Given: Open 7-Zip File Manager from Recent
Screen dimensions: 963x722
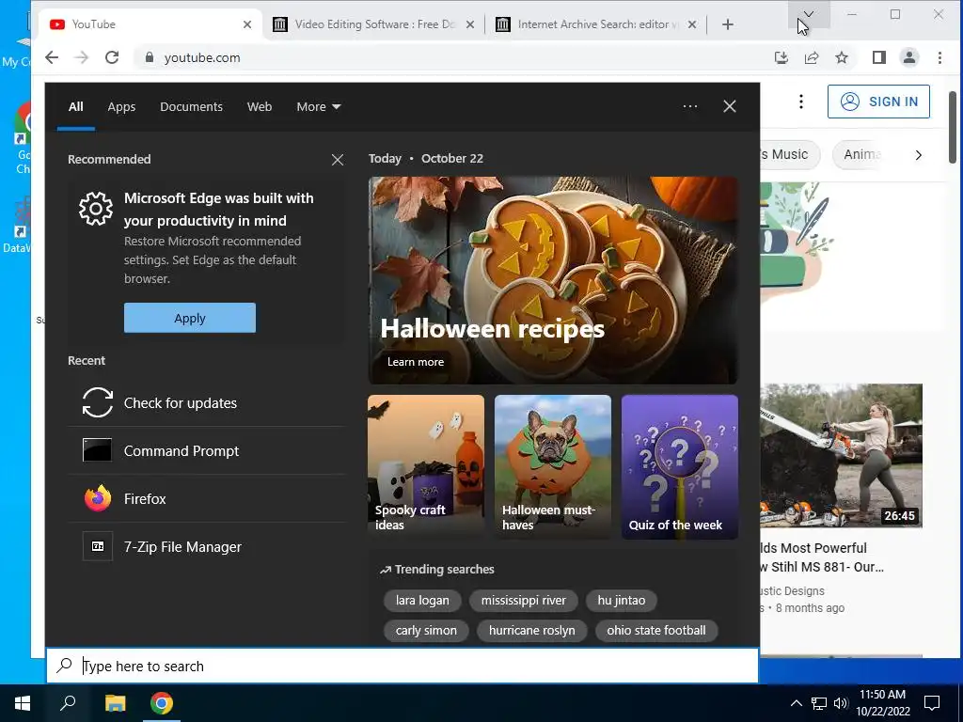Looking at the screenshot, I should [207, 546].
